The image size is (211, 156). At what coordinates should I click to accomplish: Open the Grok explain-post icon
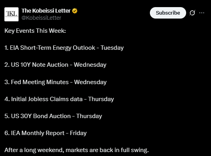(192, 13)
